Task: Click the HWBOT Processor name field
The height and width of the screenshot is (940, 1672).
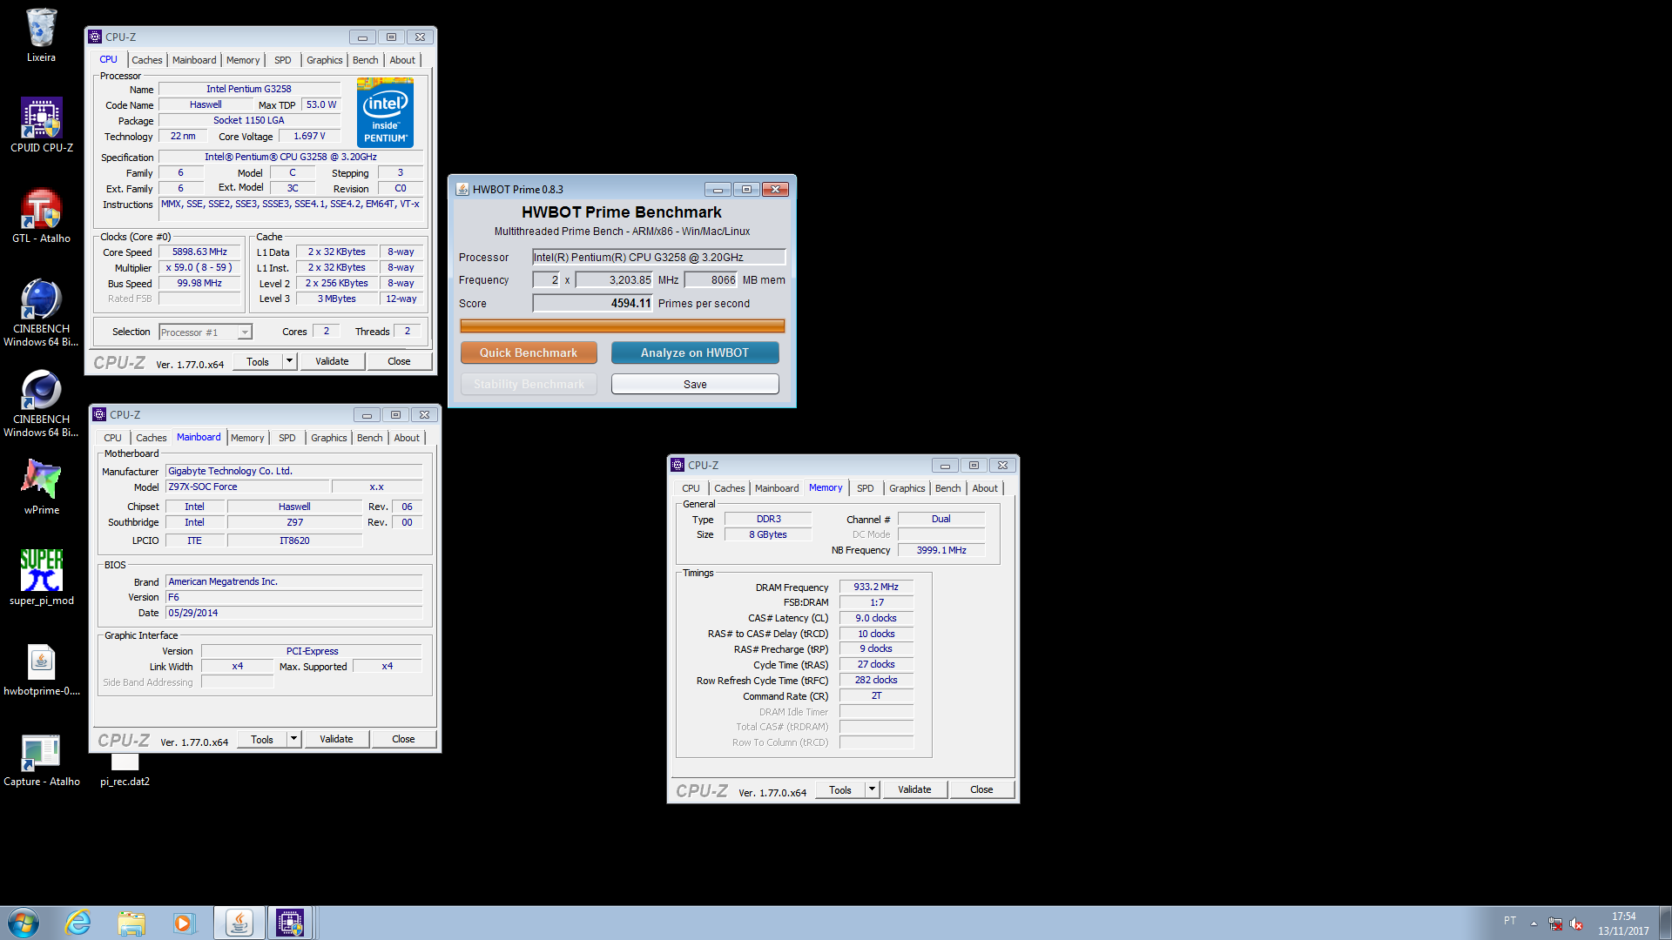Action: point(658,257)
